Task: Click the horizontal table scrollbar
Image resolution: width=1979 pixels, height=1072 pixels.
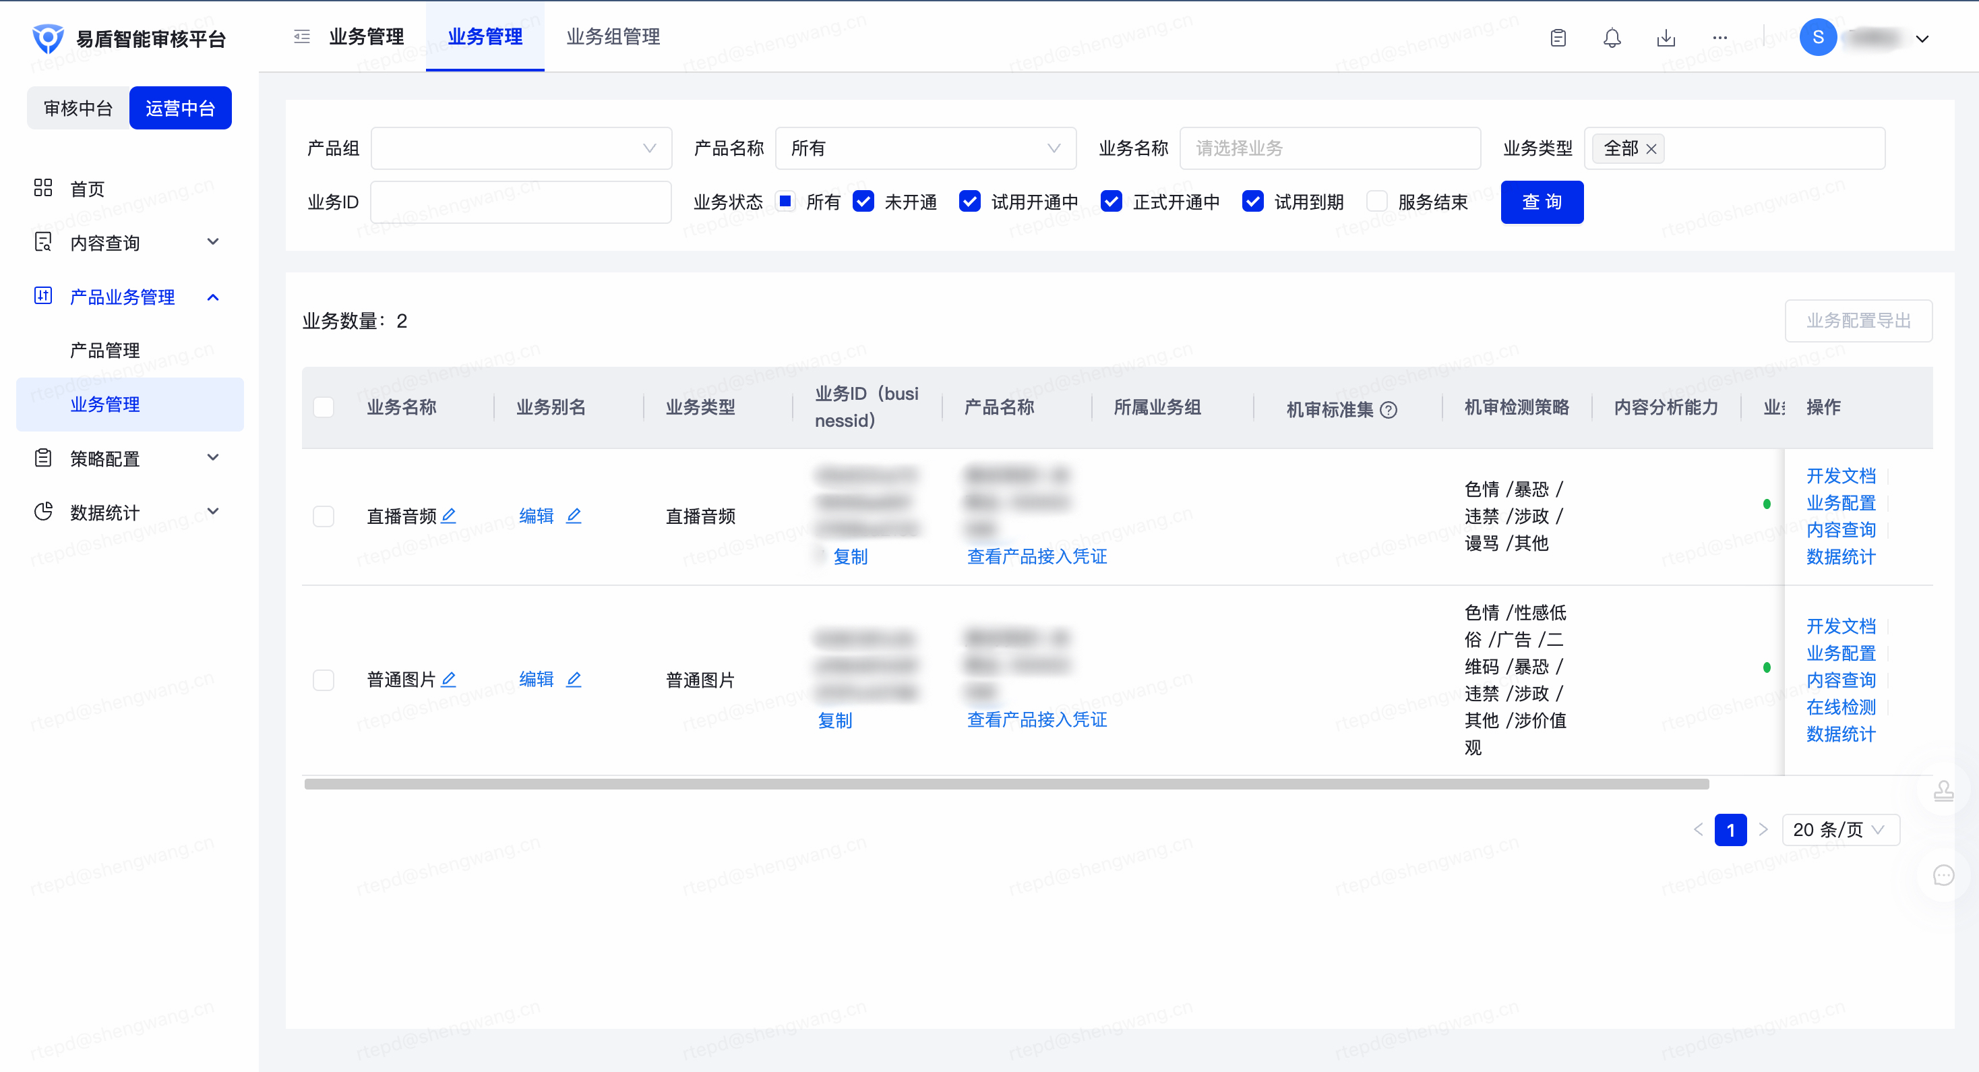Action: (1006, 785)
